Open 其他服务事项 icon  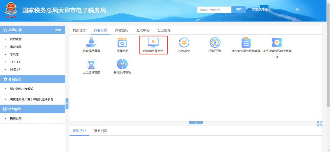122,64
